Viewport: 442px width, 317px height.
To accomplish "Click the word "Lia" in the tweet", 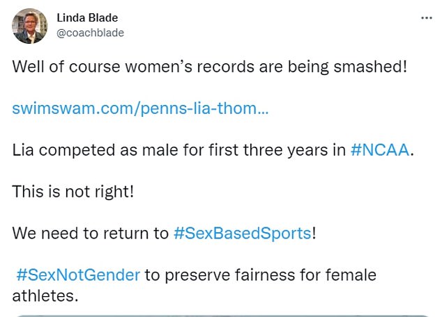I will click(x=24, y=150).
